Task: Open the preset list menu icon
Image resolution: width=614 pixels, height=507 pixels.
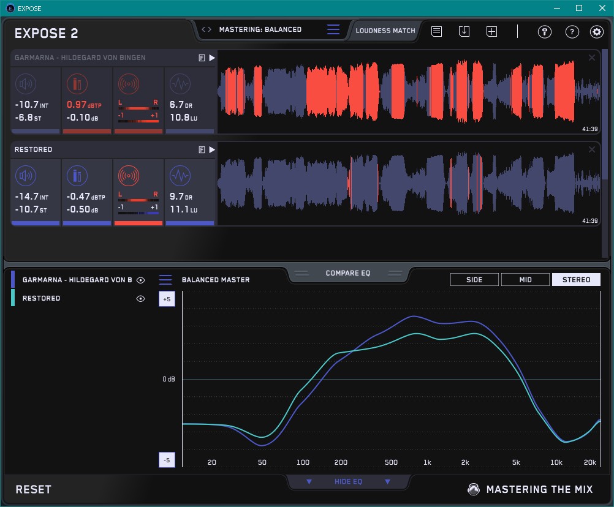Action: click(x=333, y=30)
